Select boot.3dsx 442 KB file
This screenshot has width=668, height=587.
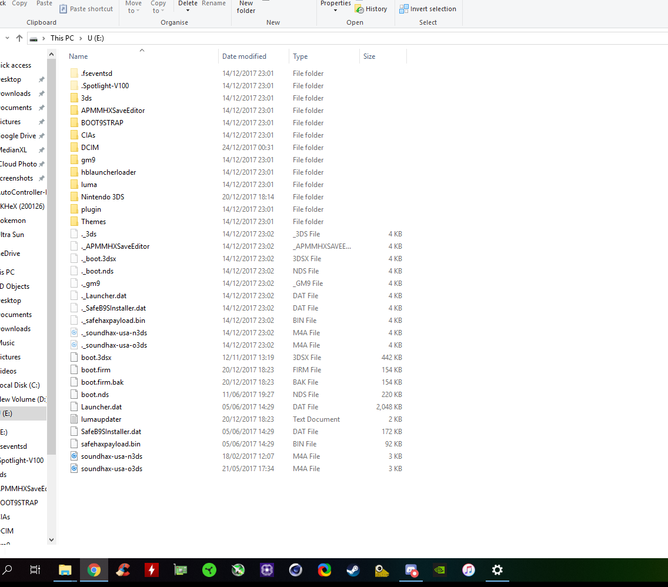96,358
